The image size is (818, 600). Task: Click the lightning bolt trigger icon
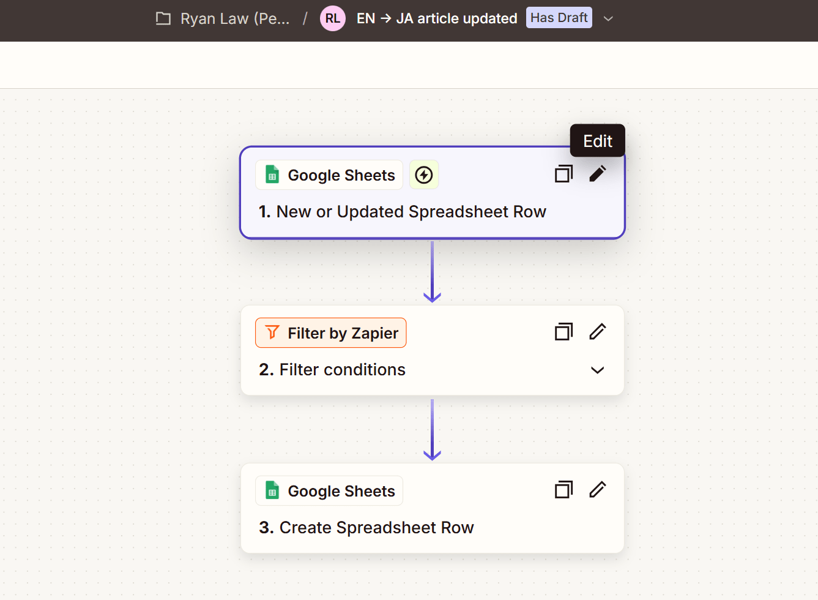click(424, 175)
